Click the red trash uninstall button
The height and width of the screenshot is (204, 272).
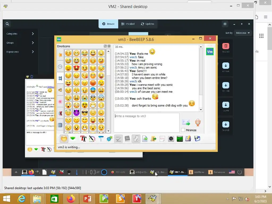pos(226,46)
